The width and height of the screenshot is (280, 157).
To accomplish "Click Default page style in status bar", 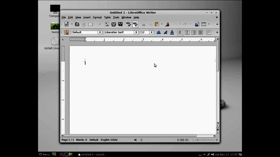I will [x=94, y=140].
